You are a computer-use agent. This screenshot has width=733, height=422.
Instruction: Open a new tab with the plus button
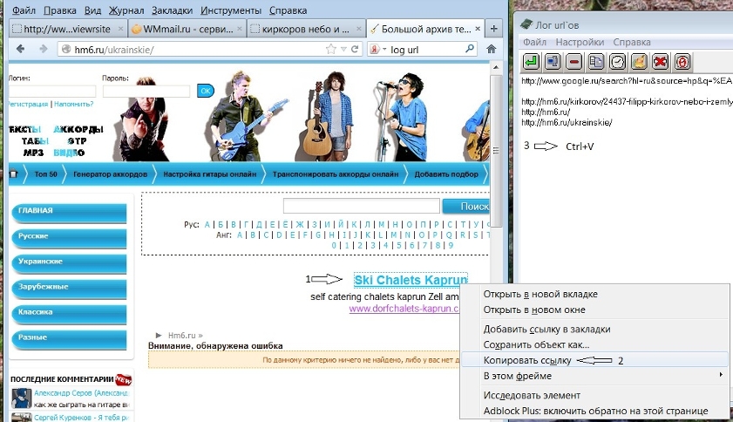493,29
